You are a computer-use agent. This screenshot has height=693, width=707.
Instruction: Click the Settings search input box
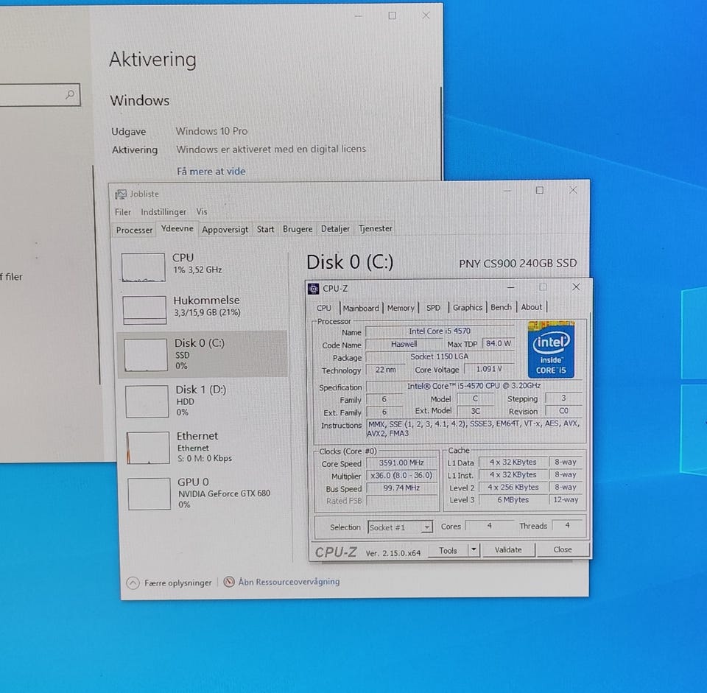coord(40,95)
